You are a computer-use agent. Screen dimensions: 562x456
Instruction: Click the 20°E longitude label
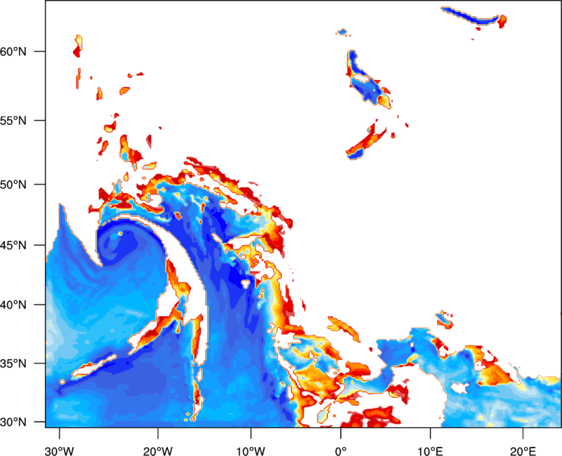point(523,451)
